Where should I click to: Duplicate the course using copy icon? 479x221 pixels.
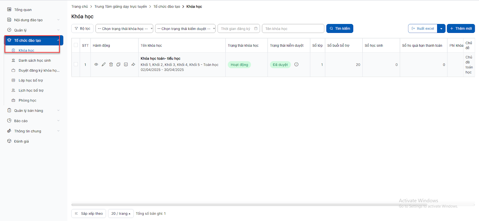(x=119, y=64)
